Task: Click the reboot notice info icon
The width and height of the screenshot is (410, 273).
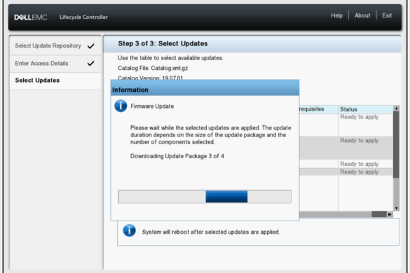Action: [130, 231]
